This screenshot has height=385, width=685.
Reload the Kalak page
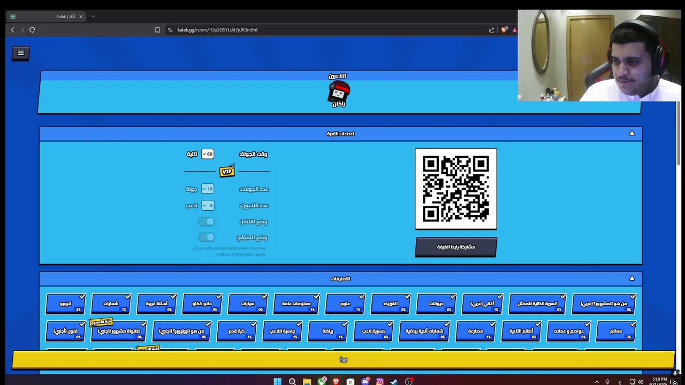(32, 30)
